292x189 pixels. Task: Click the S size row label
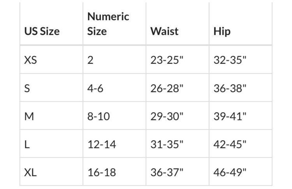pos(27,88)
